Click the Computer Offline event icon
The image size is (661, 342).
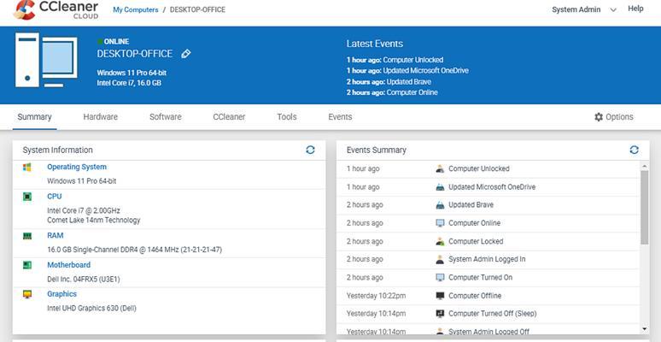[x=440, y=296]
